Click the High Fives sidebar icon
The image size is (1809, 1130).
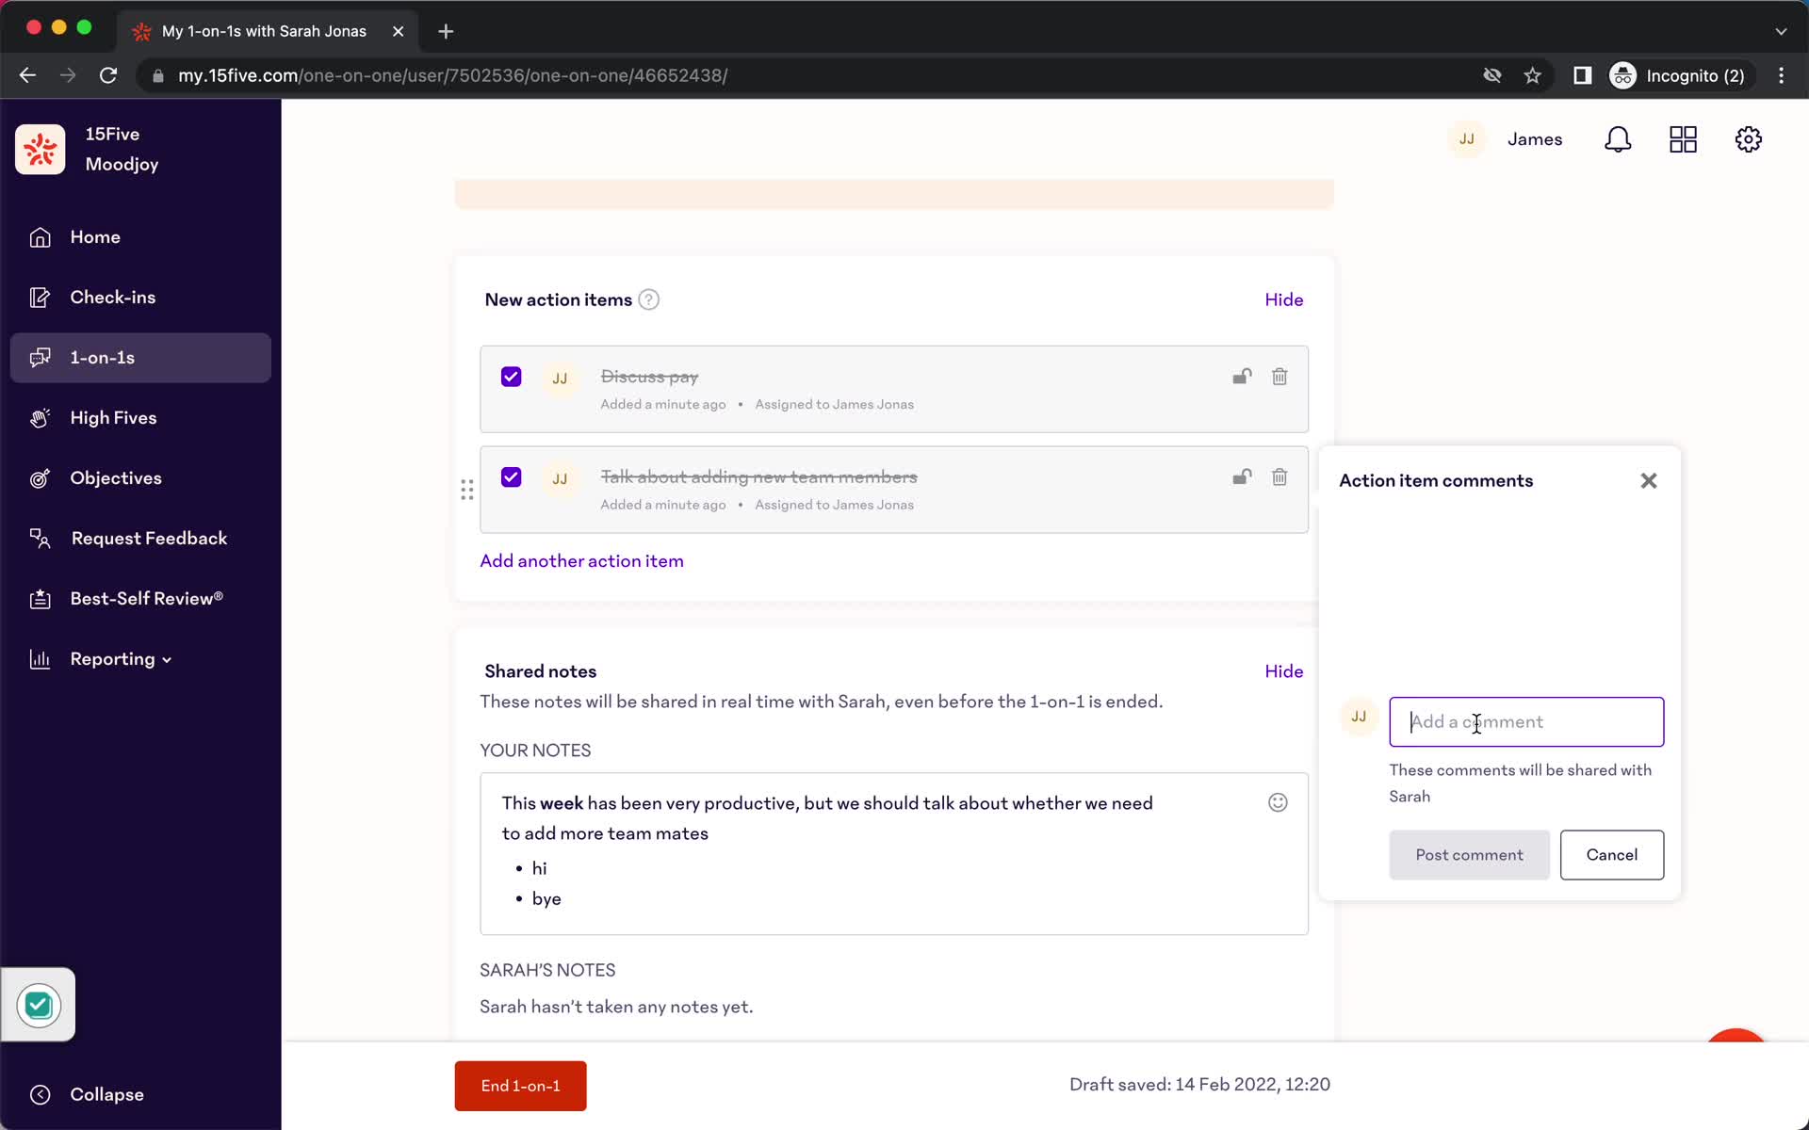click(x=41, y=416)
